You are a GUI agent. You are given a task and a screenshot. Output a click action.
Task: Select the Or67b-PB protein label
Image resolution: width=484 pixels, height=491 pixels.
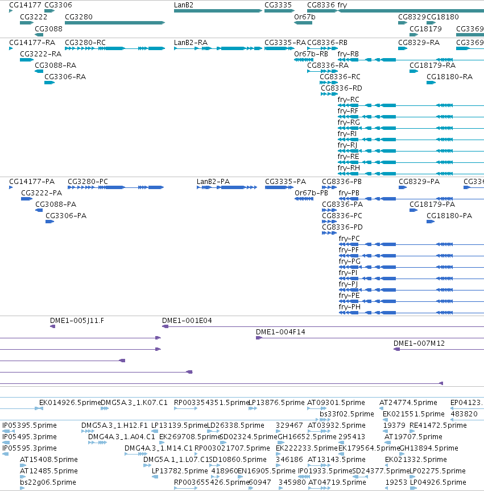(312, 193)
